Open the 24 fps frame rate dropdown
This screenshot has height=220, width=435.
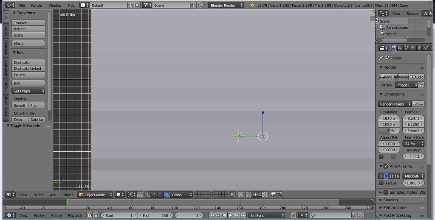[413, 144]
